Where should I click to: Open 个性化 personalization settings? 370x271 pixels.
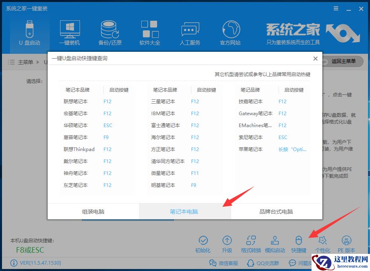pos(323,243)
